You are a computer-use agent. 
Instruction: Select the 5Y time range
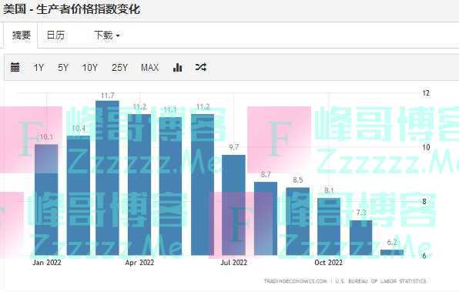pyautogui.click(x=63, y=68)
